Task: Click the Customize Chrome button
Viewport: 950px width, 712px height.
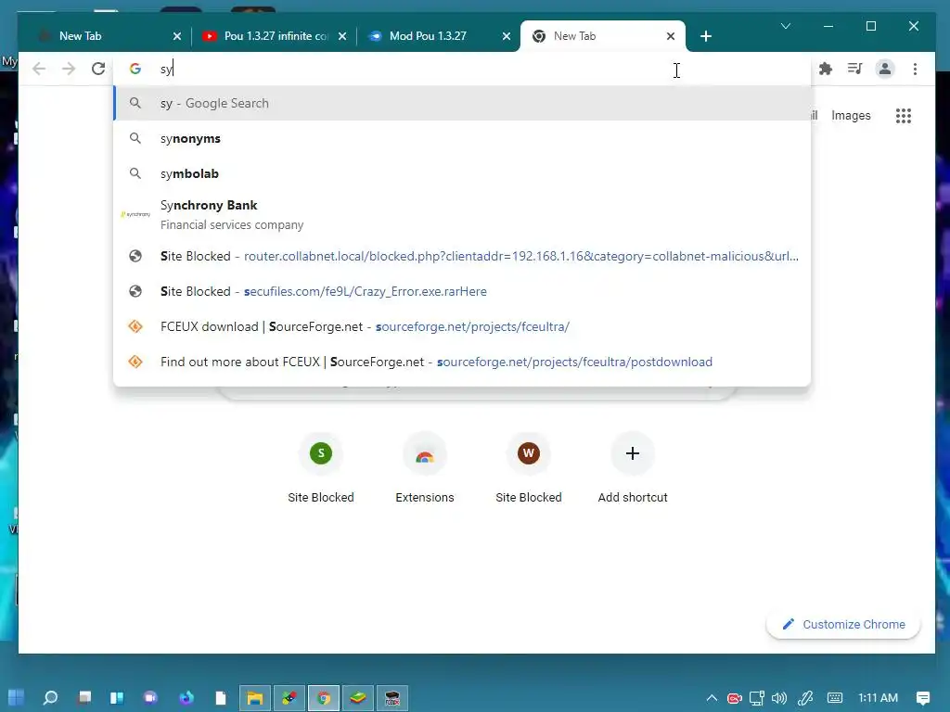Action: pos(843,624)
